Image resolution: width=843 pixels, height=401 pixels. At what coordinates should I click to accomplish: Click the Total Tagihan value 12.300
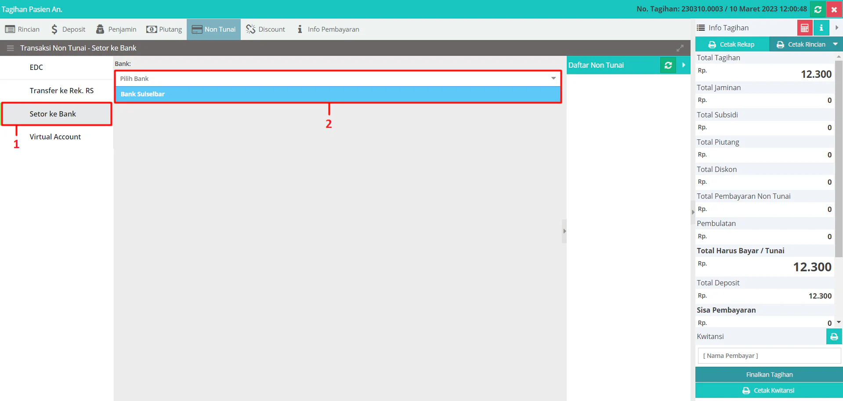click(816, 74)
